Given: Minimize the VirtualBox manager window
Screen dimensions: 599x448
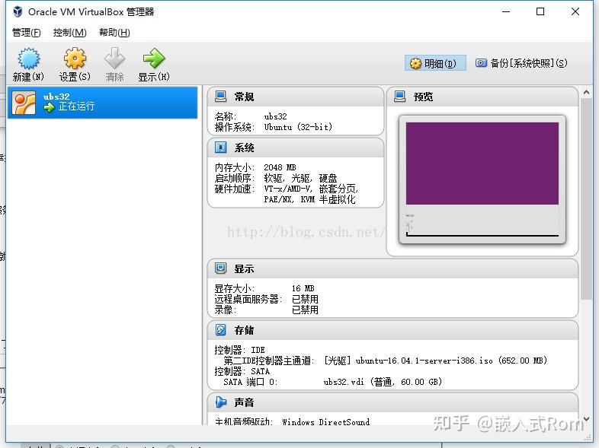Looking at the screenshot, I should tap(506, 12).
